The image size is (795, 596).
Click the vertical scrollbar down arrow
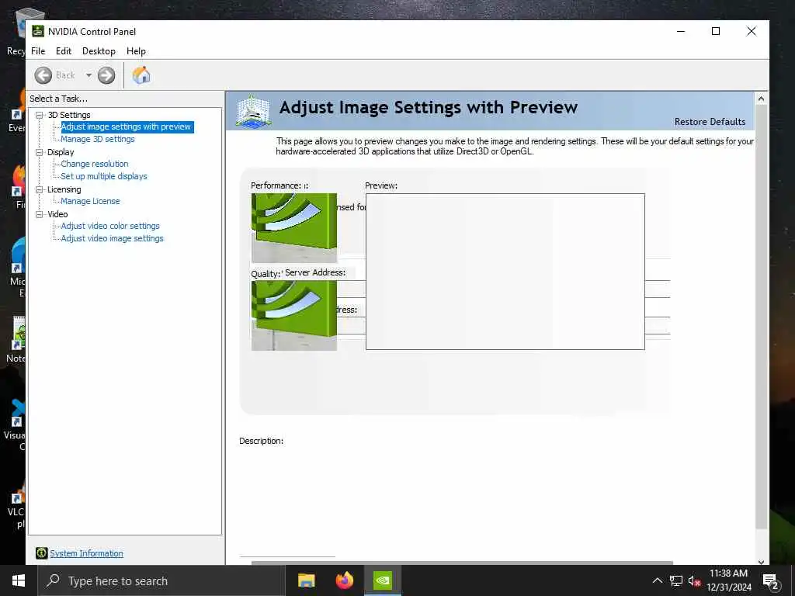[x=761, y=562]
